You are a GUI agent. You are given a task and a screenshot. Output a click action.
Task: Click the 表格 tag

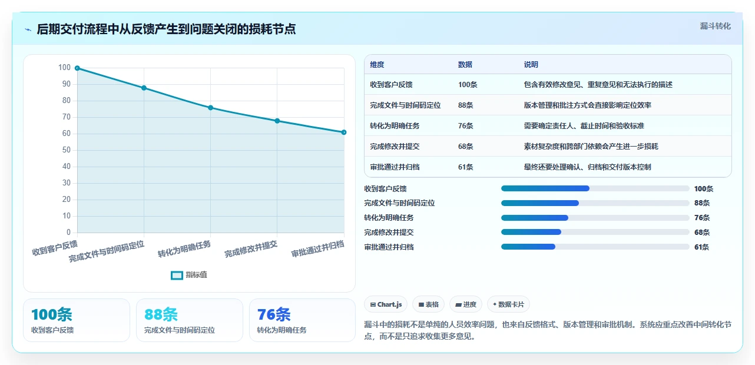pos(429,304)
